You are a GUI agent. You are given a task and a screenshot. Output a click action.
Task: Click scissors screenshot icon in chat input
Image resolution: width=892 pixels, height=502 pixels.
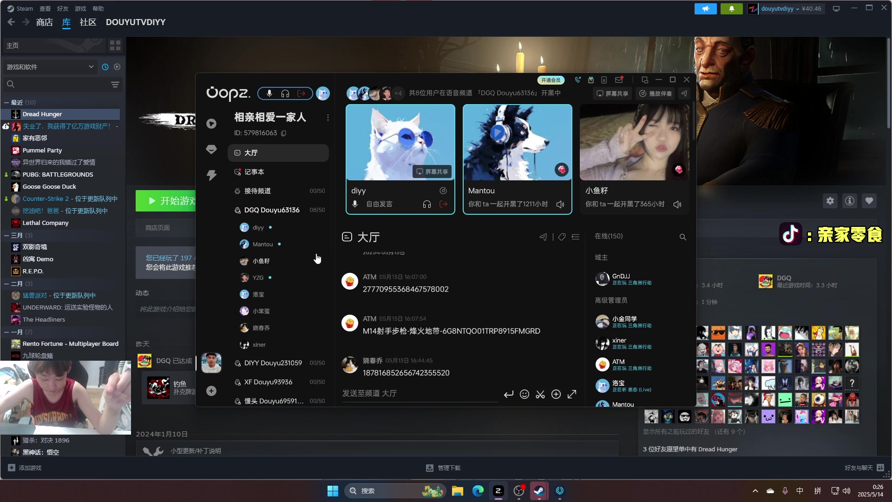pyautogui.click(x=540, y=394)
